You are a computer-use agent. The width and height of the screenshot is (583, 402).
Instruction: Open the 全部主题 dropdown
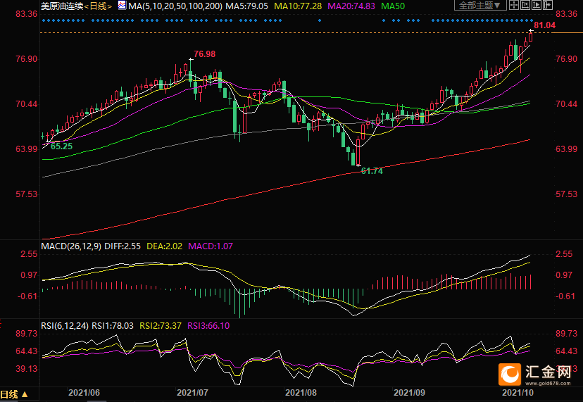click(480, 5)
